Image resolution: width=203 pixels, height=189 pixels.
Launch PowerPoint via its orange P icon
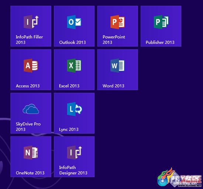click(x=117, y=22)
